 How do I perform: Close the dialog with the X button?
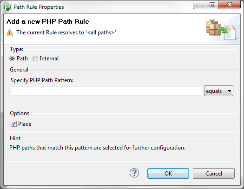(x=230, y=5)
